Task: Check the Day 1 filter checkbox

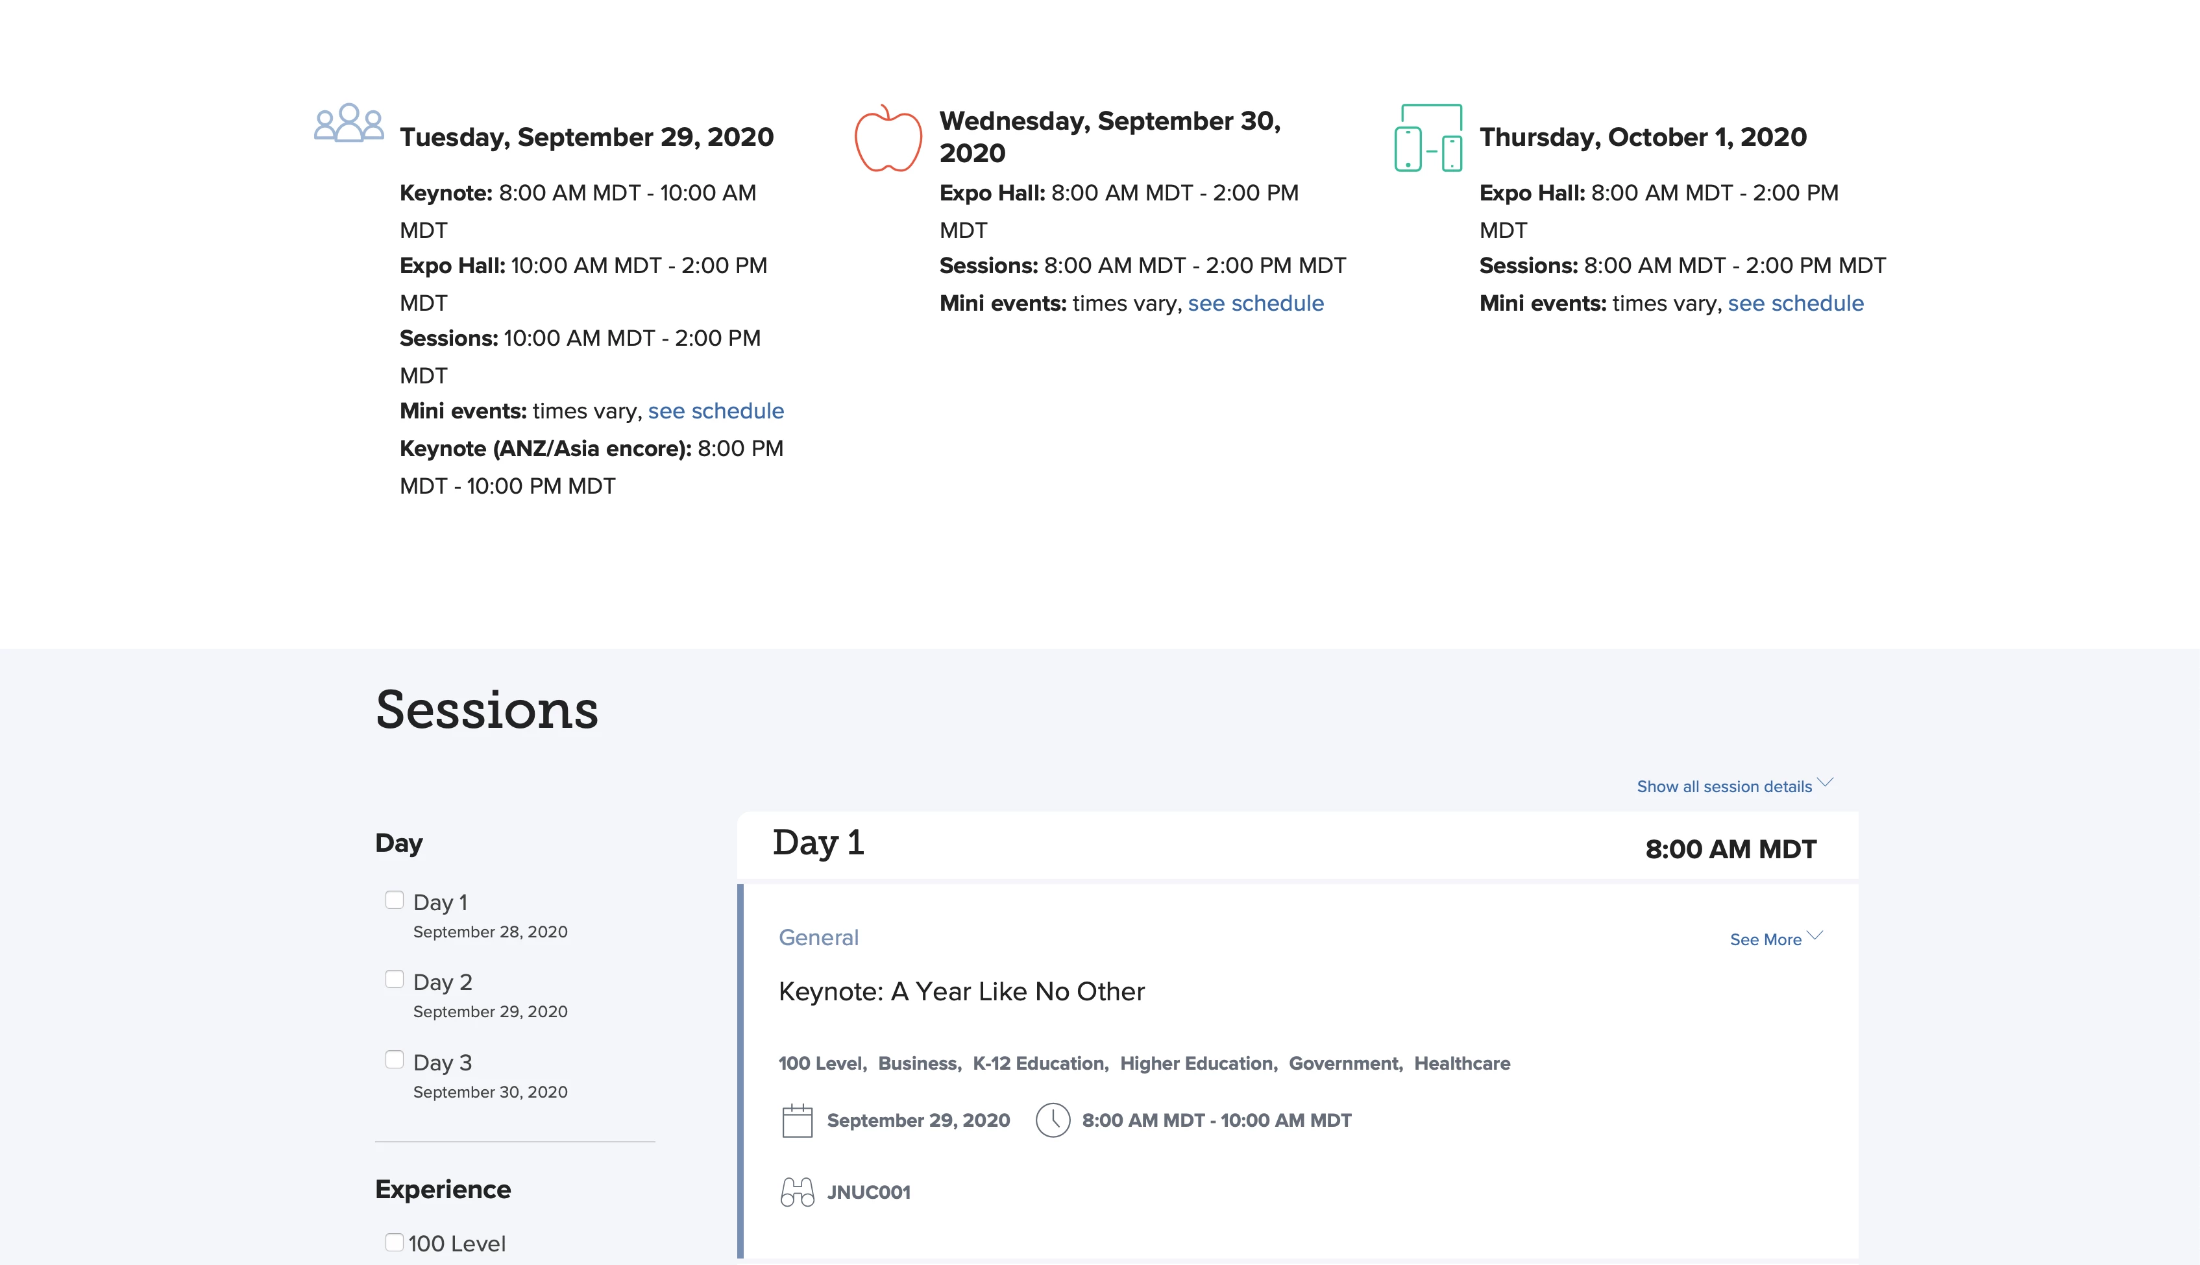Action: pyautogui.click(x=395, y=900)
